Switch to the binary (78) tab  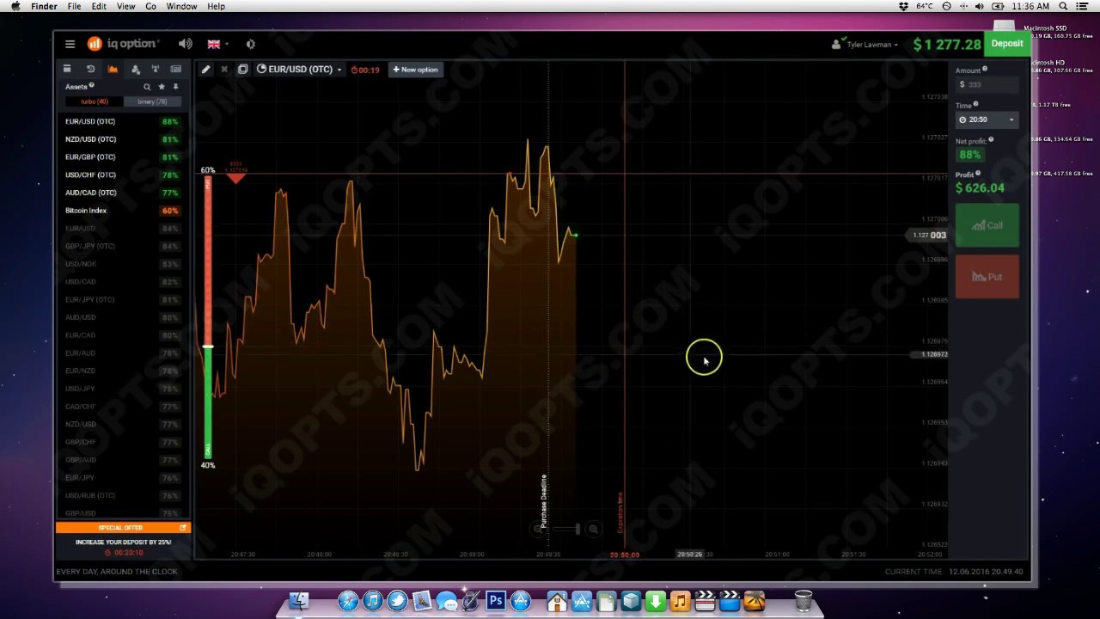pos(152,101)
